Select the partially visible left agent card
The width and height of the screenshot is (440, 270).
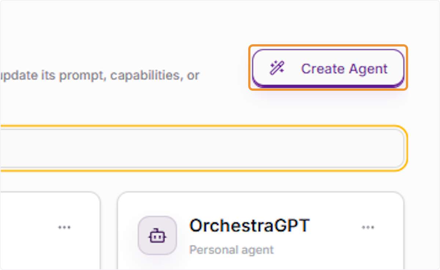50,231
